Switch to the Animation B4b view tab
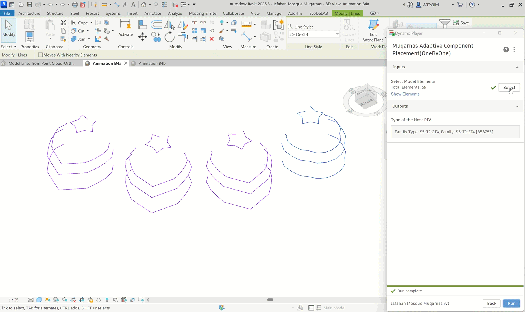The height and width of the screenshot is (312, 525). [x=152, y=63]
